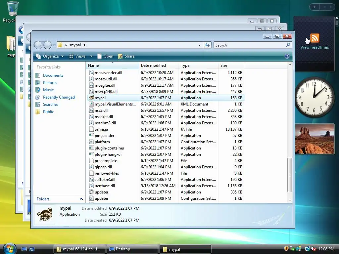Expand the address bar history dropdown

click(200, 45)
